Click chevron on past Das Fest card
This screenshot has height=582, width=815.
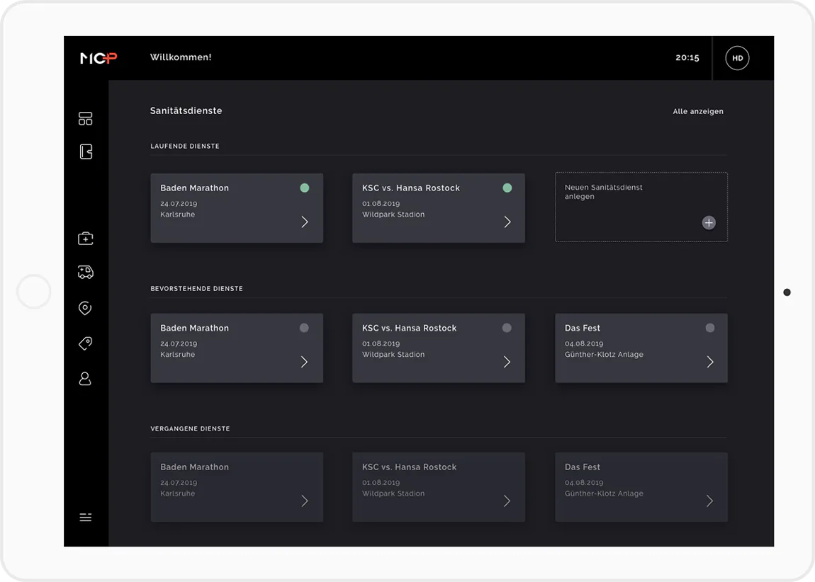pyautogui.click(x=710, y=501)
